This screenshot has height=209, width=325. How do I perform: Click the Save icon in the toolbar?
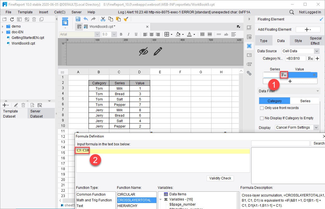click(78, 19)
